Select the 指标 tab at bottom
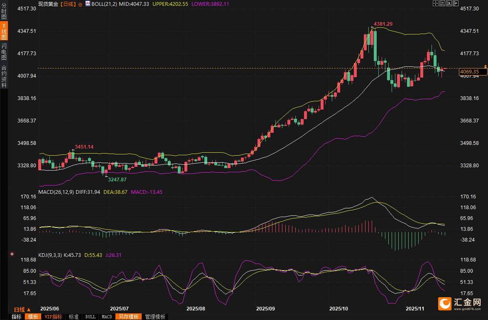The height and width of the screenshot is (320, 488). 17,317
